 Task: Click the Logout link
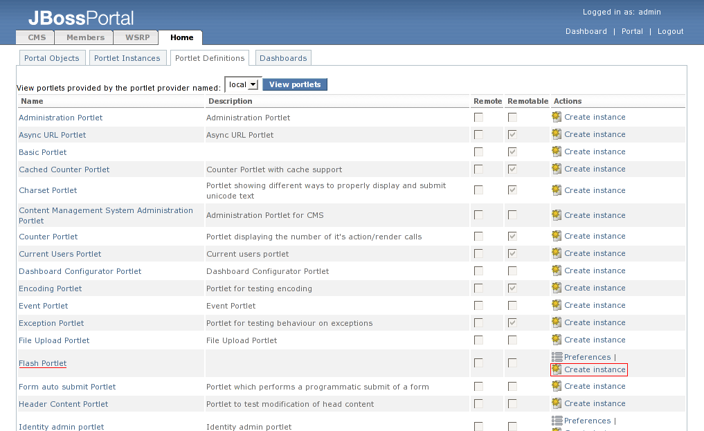coord(670,31)
